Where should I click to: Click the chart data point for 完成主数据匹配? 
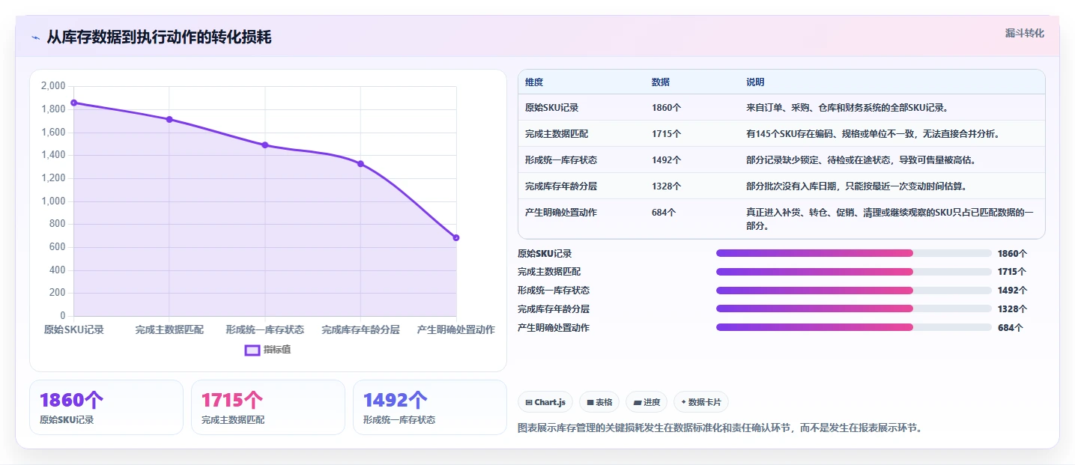169,119
